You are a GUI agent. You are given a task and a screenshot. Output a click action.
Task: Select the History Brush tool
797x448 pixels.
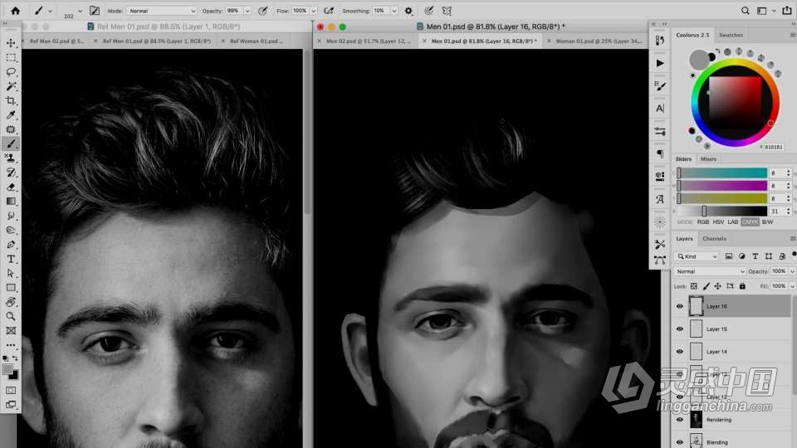click(11, 173)
